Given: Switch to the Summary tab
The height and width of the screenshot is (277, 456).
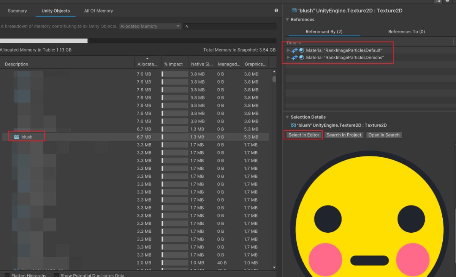Looking at the screenshot, I should 17,11.
